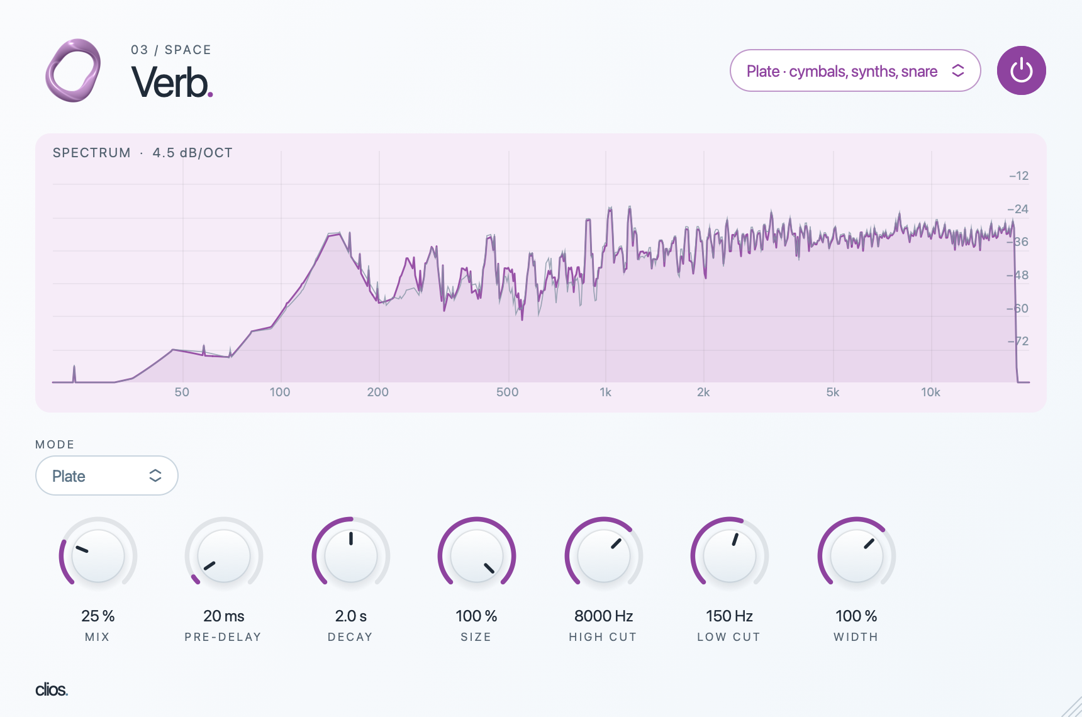Screen dimensions: 1082x717
Task: Click the Verb. title text
Action: tap(172, 82)
